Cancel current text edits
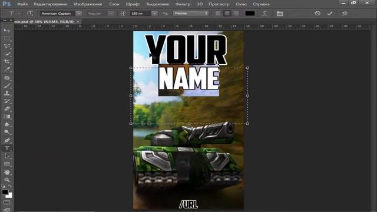This screenshot has width=377, height=212. (318, 14)
